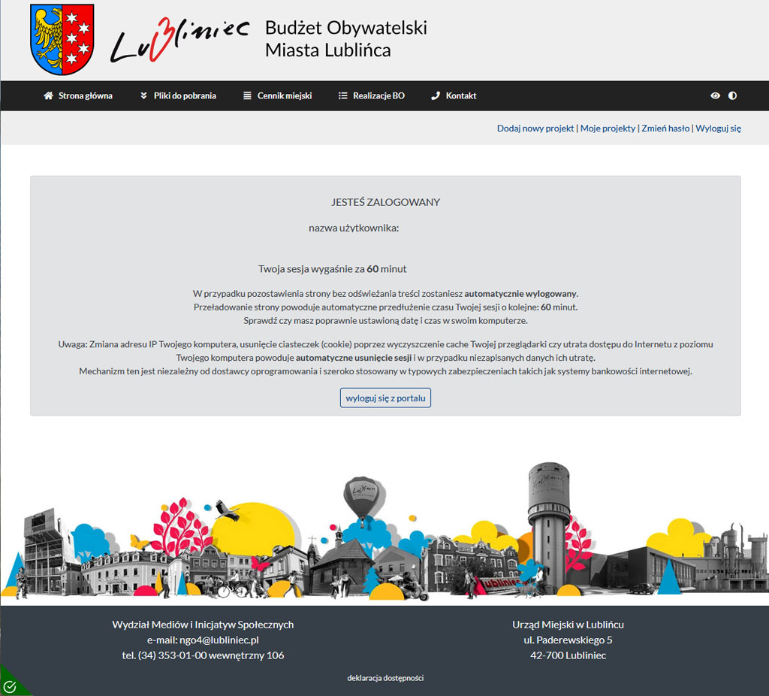Click the bulleted-list icon beside Realizacje BO

coord(342,96)
